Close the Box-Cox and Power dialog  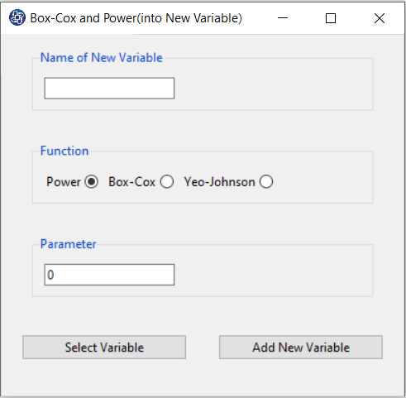[380, 18]
